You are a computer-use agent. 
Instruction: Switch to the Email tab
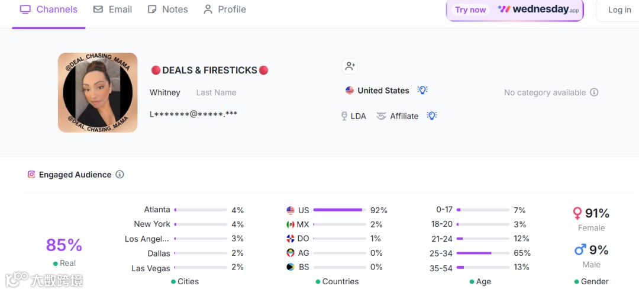112,9
